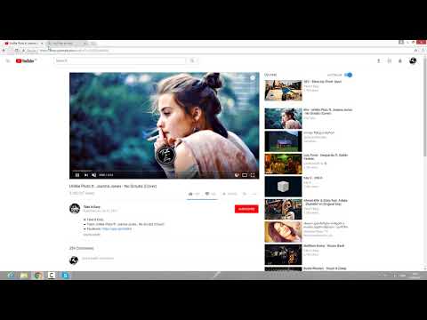Open Chrome from the taskbar
Viewport: 427px width, 320px height.
[37, 276]
